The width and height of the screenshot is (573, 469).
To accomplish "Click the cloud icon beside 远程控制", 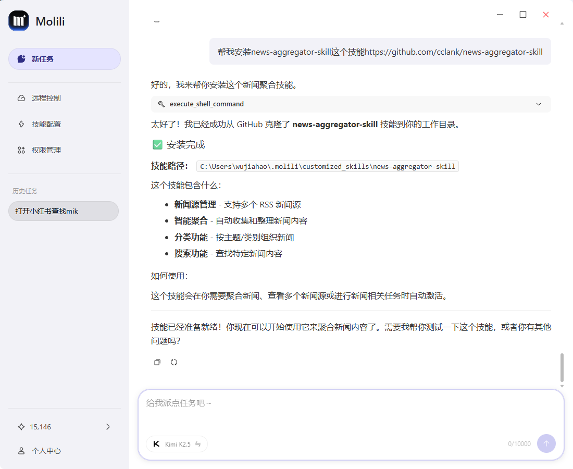I will pyautogui.click(x=21, y=98).
